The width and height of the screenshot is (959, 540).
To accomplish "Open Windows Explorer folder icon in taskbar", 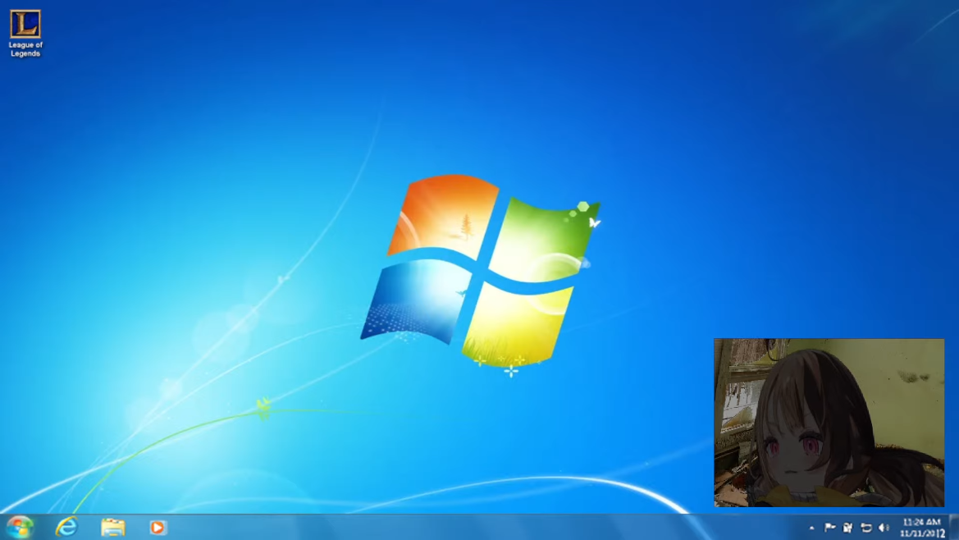I will [x=112, y=527].
